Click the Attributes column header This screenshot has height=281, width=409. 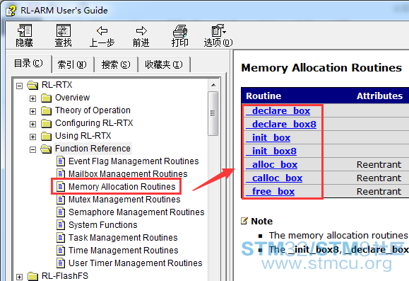tap(379, 96)
